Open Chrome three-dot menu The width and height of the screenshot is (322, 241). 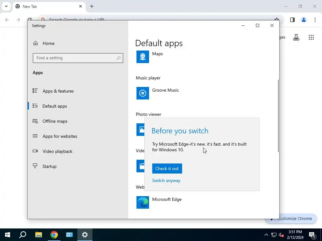click(315, 20)
